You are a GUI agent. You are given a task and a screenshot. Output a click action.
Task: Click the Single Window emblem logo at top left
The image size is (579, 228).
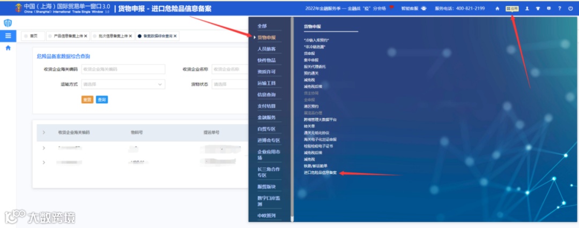(18, 8)
